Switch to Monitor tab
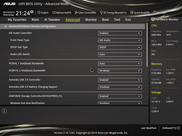The image size is (182, 136). coord(91,20)
